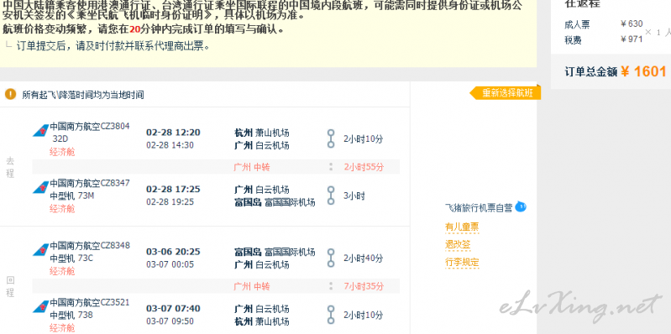Open the 退改签 policy link
Viewport: 671px width, 334px height.
click(458, 245)
